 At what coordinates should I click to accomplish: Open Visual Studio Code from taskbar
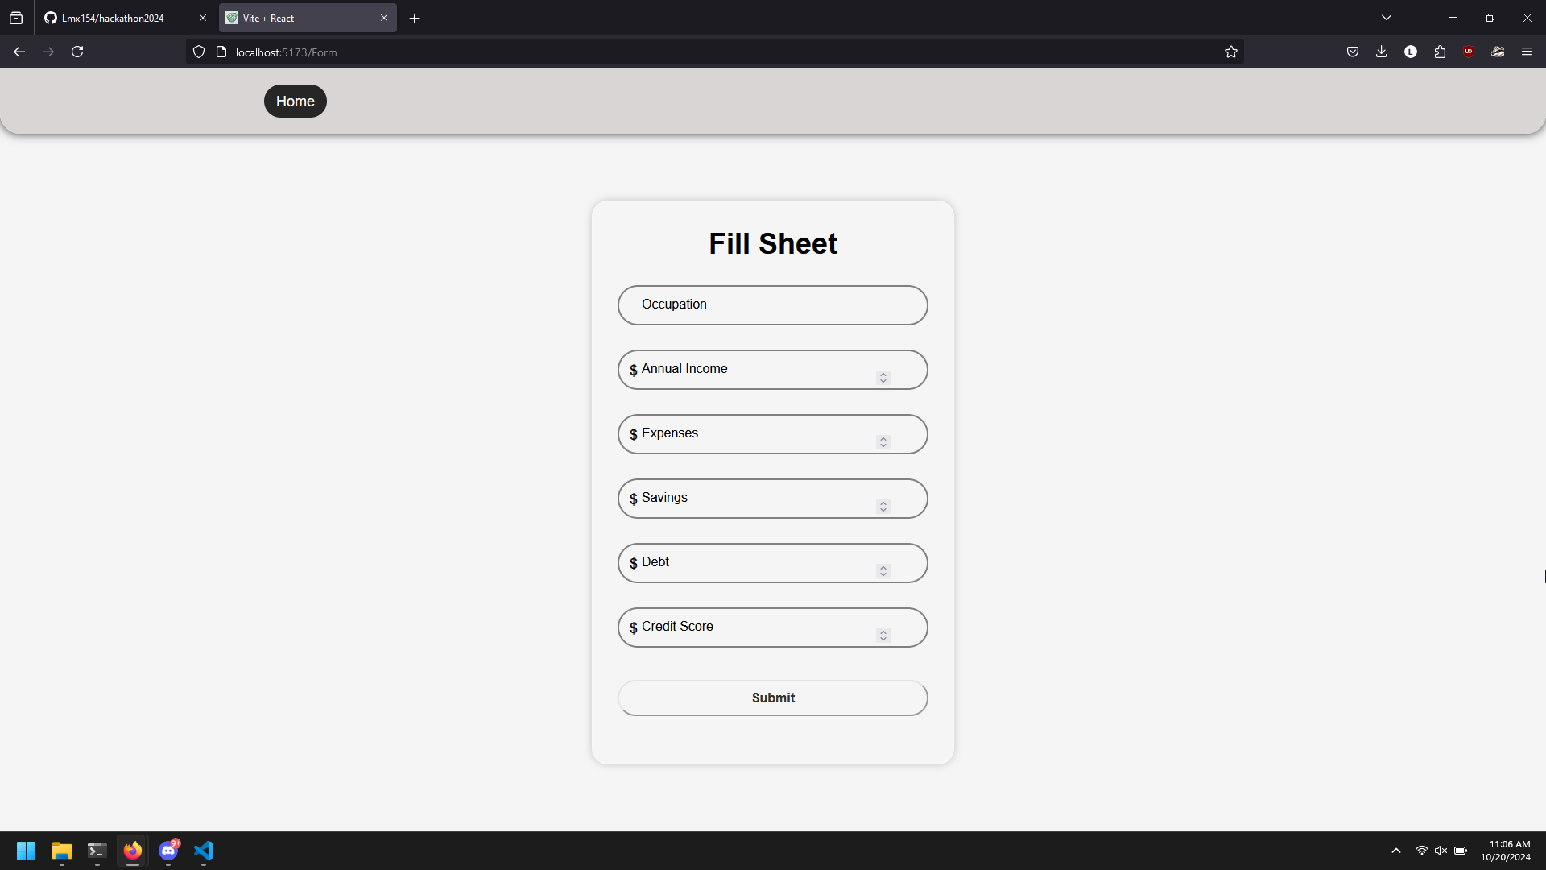(x=204, y=851)
